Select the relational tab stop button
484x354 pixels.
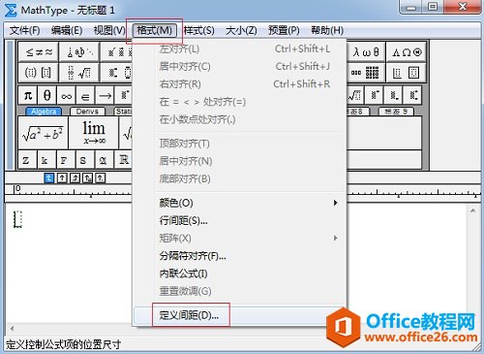coord(87,177)
